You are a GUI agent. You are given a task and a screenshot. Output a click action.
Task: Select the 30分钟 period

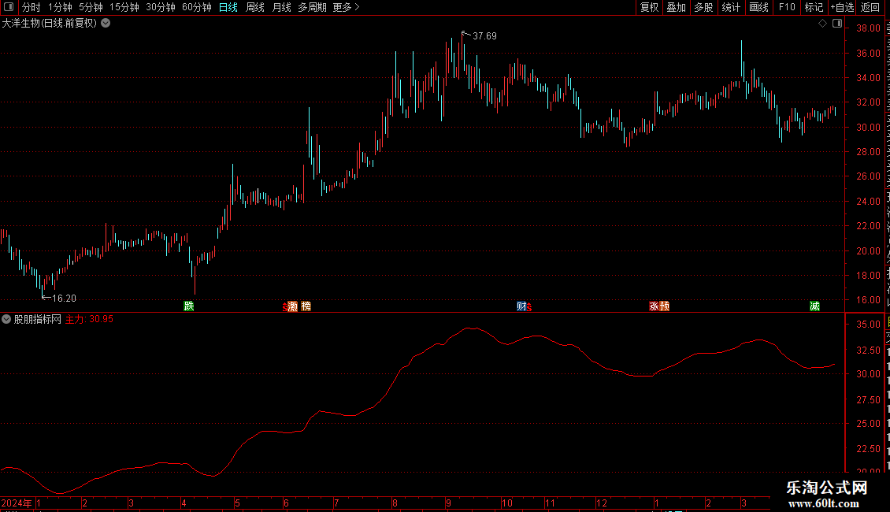coord(161,7)
